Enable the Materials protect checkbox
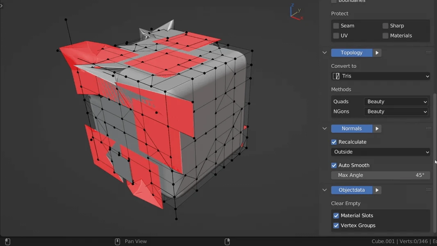Screen dimensions: 437x246 (385, 36)
